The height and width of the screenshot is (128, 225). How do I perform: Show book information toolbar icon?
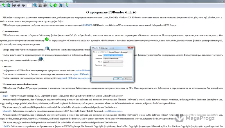[50, 5]
